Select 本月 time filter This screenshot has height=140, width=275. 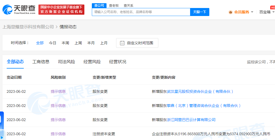[x=91, y=43]
